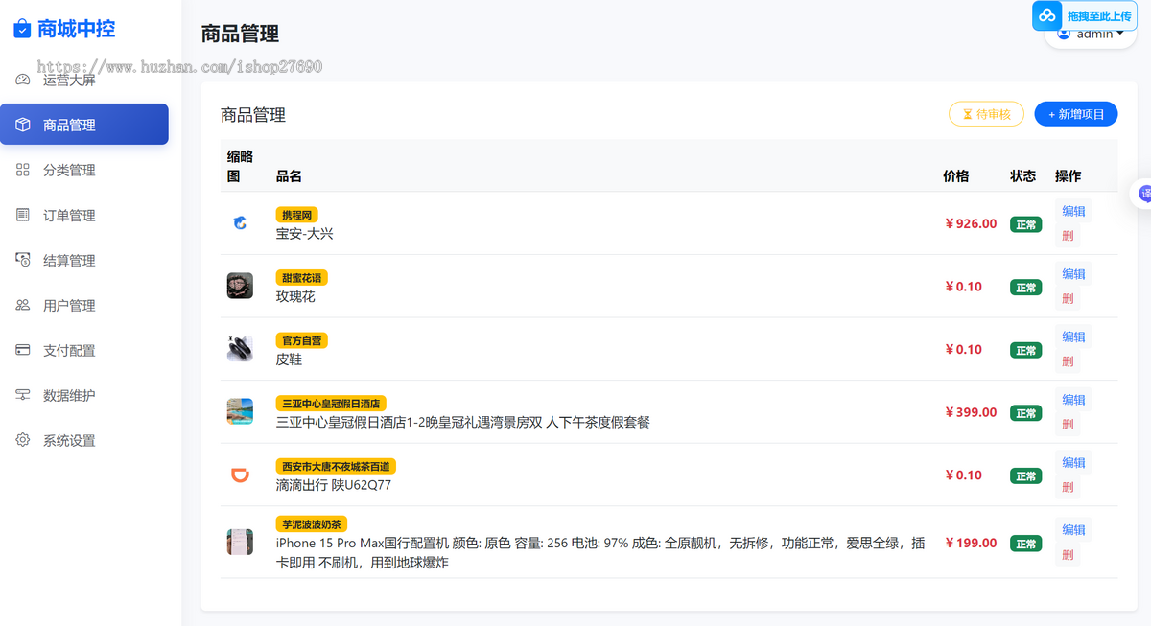Delete the 玫瑰花 product

pos(1068,299)
